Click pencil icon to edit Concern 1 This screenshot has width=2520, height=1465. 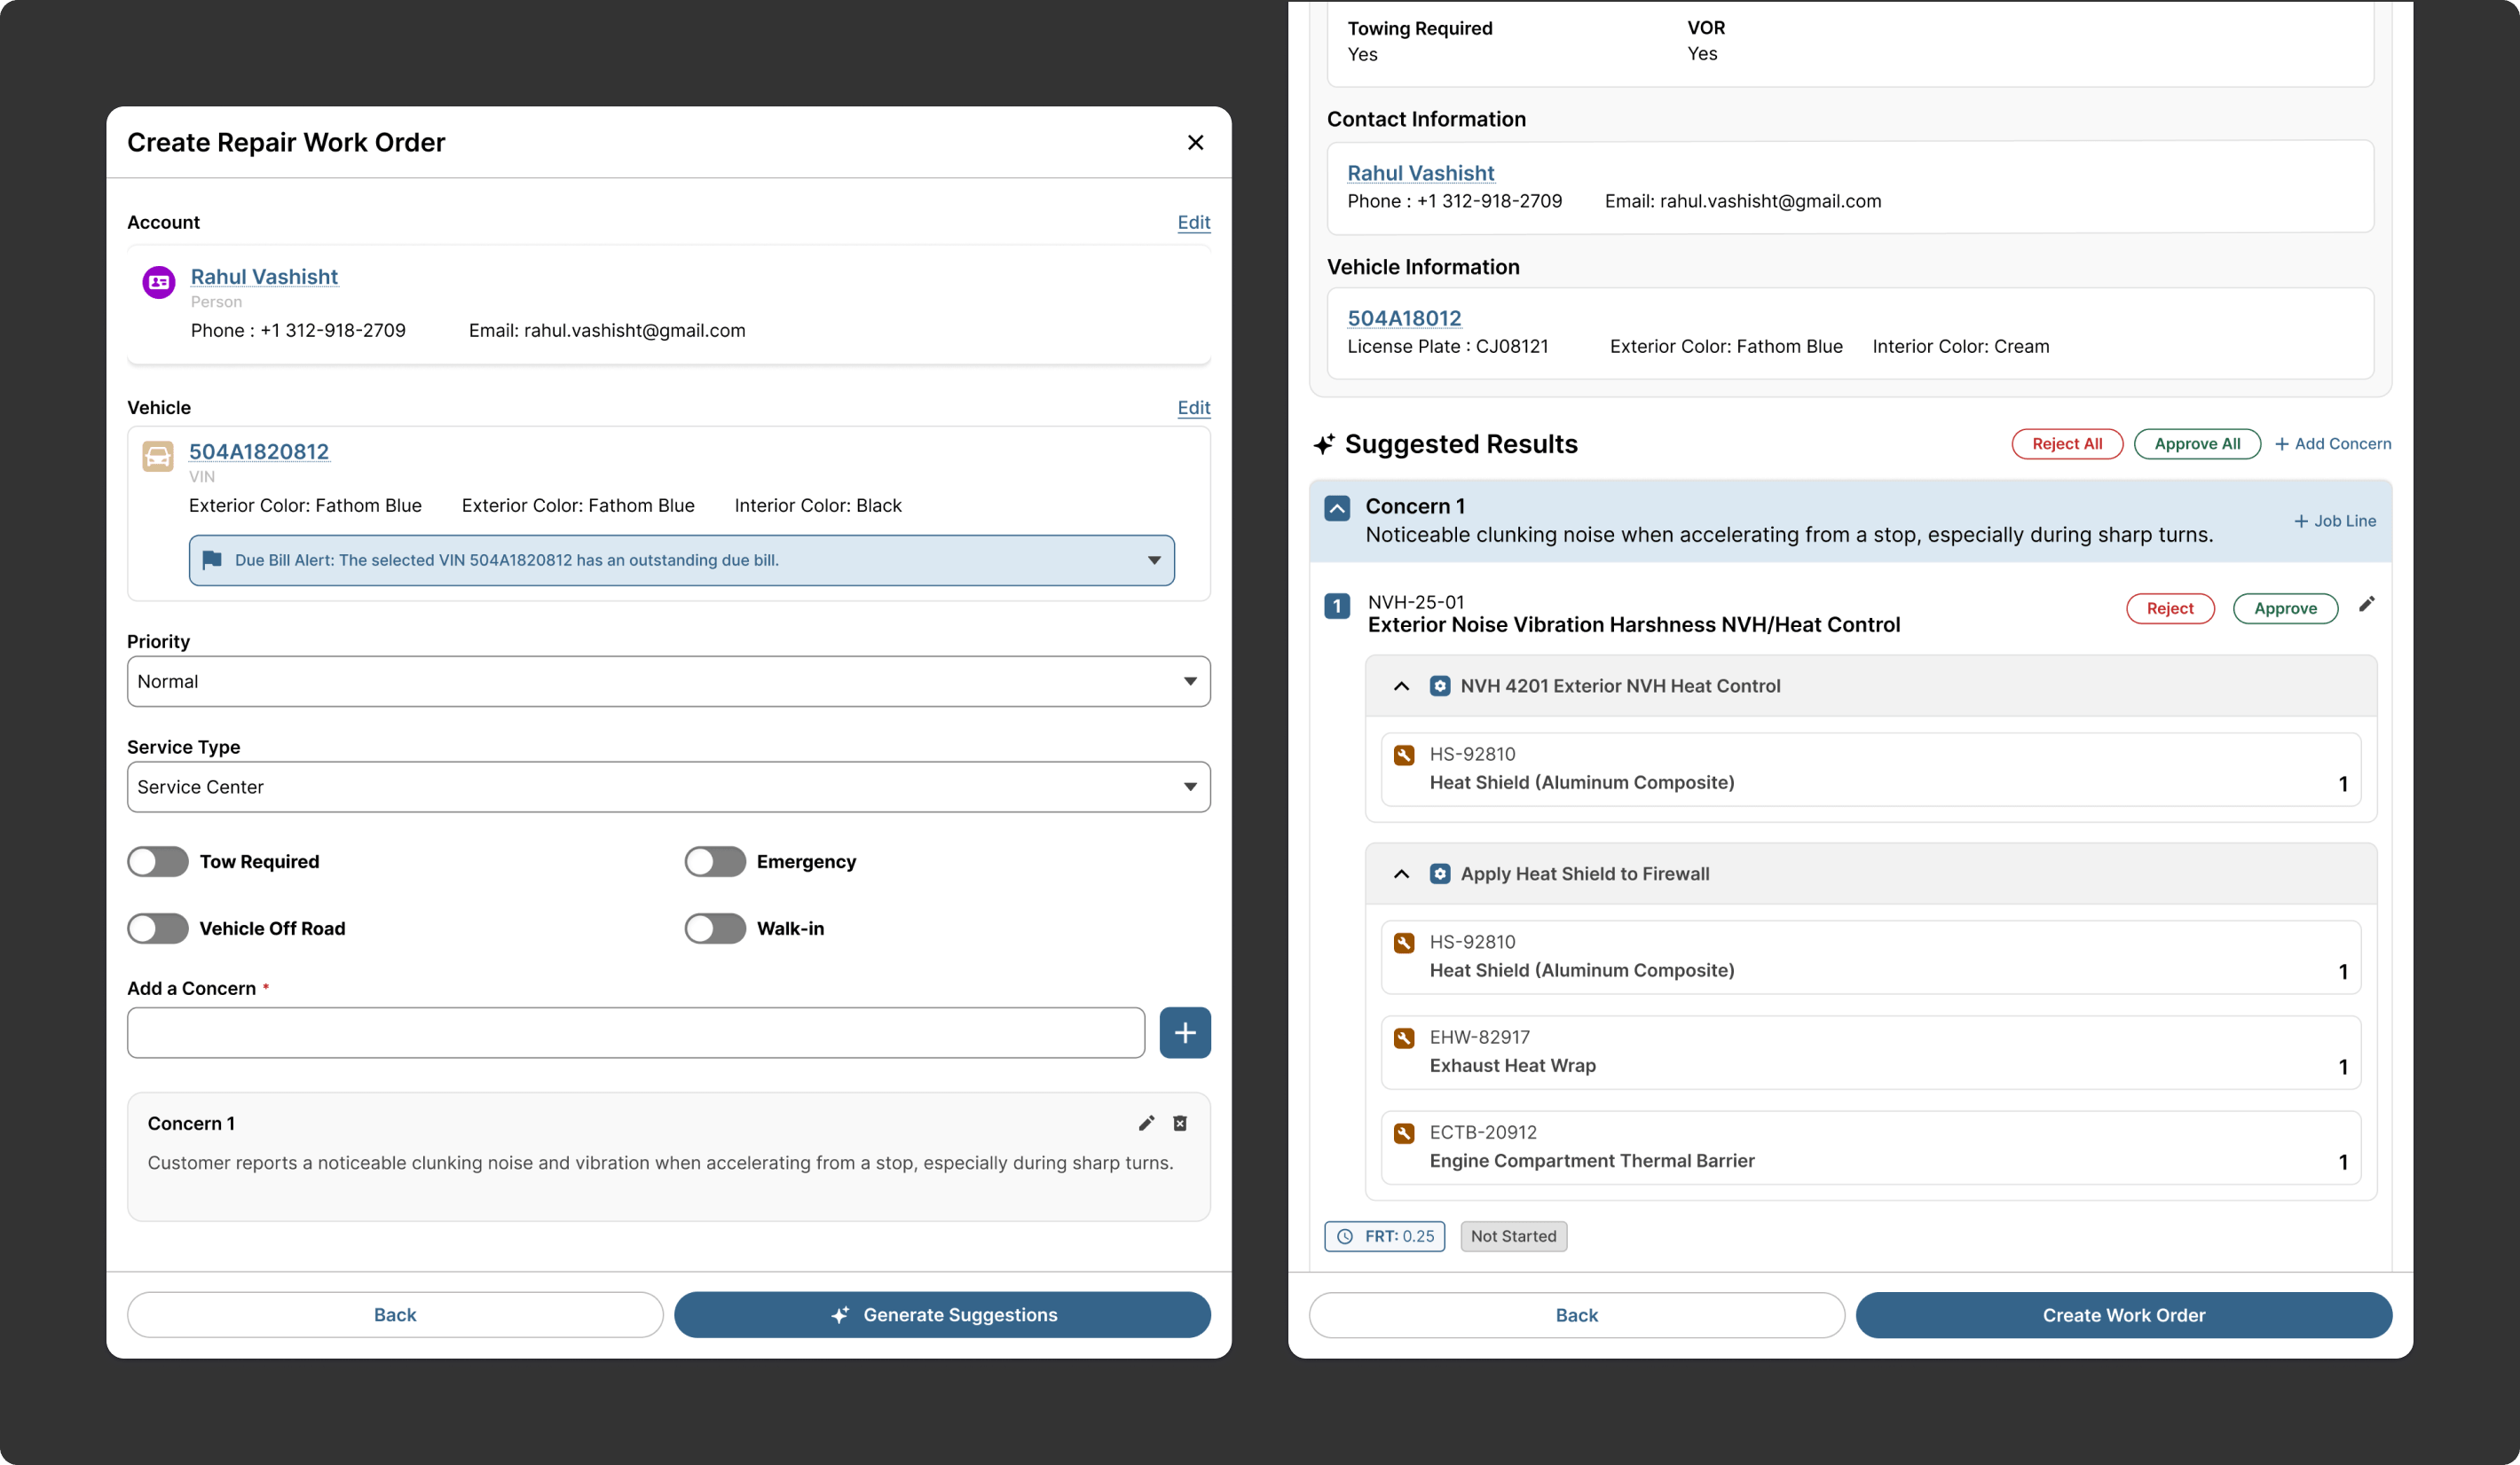[1146, 1124]
